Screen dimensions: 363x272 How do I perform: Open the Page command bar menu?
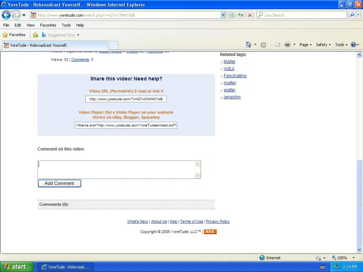tap(306, 45)
